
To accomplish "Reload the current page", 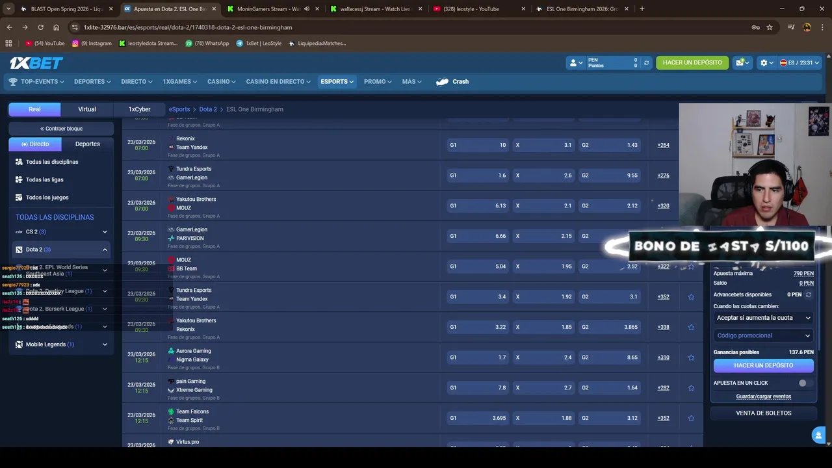I will 40,27.
